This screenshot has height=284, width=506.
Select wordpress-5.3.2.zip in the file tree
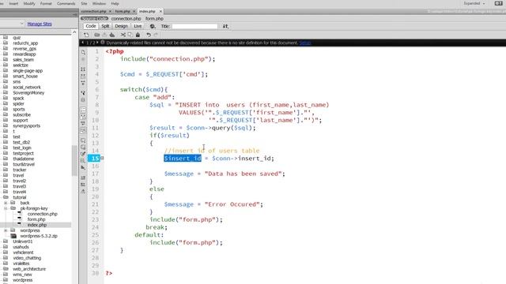(x=39, y=236)
